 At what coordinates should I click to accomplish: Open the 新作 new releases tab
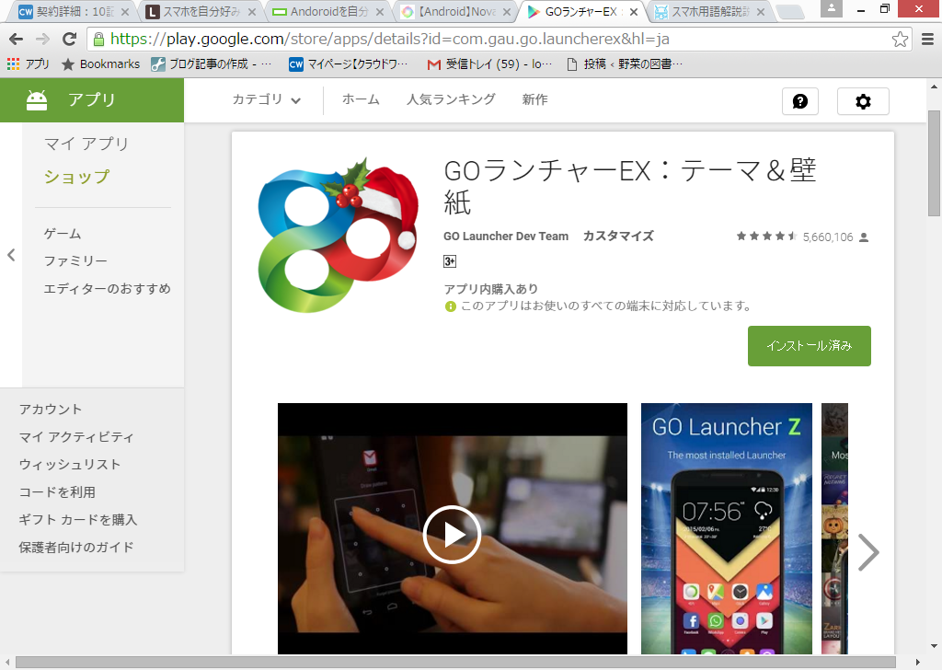pos(534,99)
